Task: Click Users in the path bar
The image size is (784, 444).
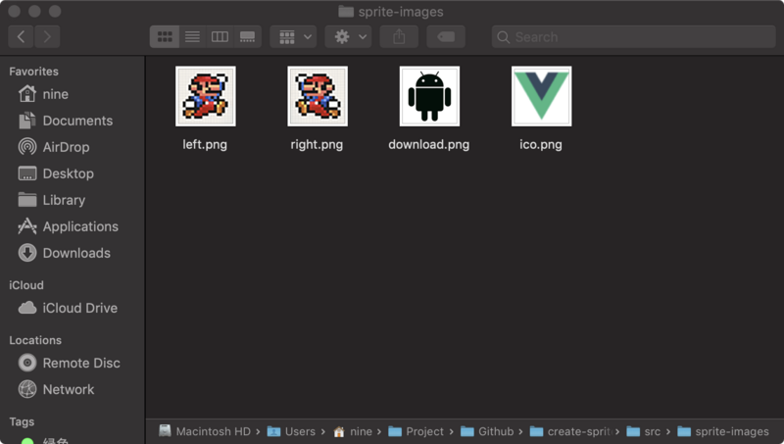Action: pos(291,431)
